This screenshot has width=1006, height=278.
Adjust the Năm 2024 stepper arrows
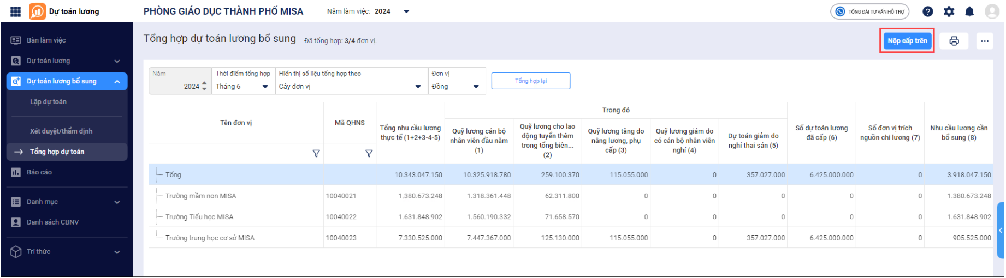(204, 86)
